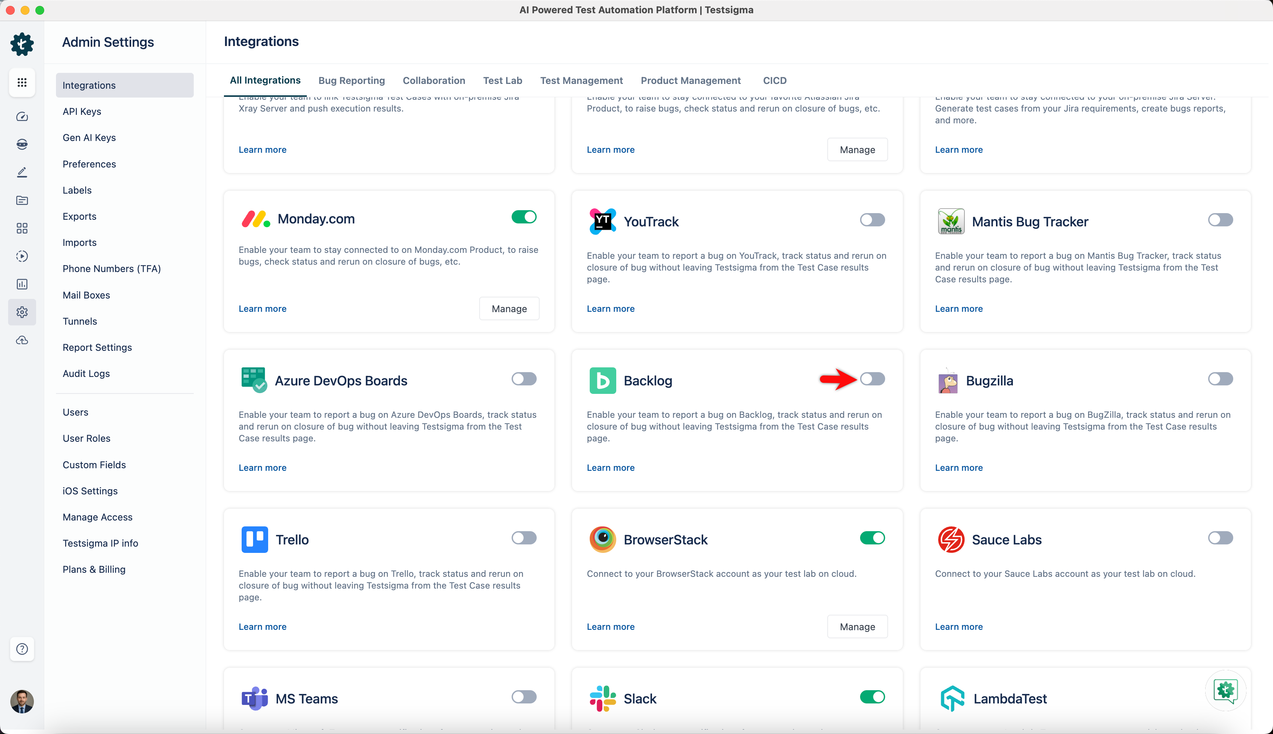Click the cloud upload sidebar icon
The image size is (1273, 734).
[x=22, y=340]
